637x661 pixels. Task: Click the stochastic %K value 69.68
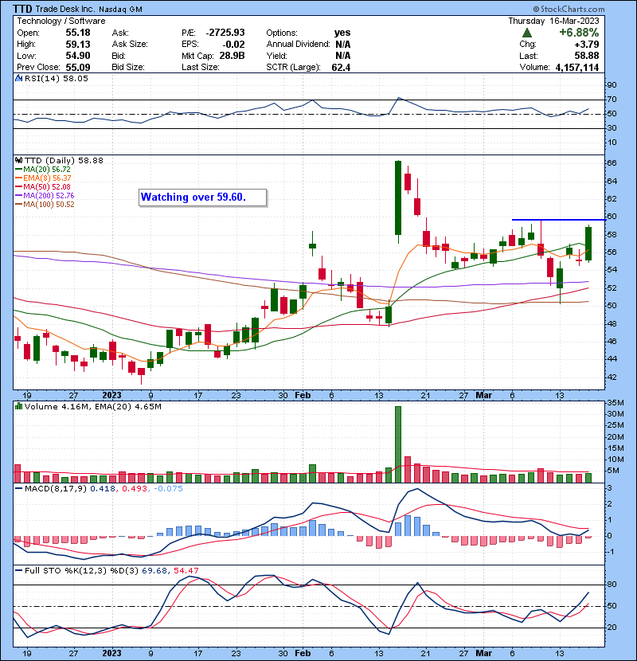(154, 571)
